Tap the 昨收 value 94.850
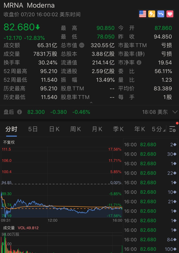The width and height of the screenshot is (179, 253). click(x=163, y=37)
